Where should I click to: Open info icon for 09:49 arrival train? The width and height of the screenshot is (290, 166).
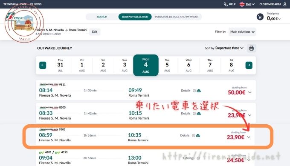194,91
